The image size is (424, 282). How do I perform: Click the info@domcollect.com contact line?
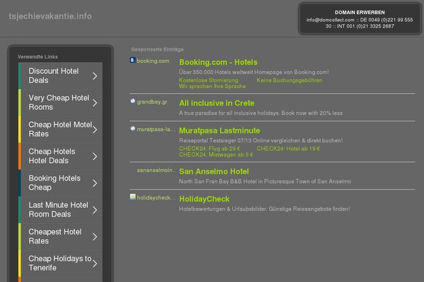pos(360,23)
